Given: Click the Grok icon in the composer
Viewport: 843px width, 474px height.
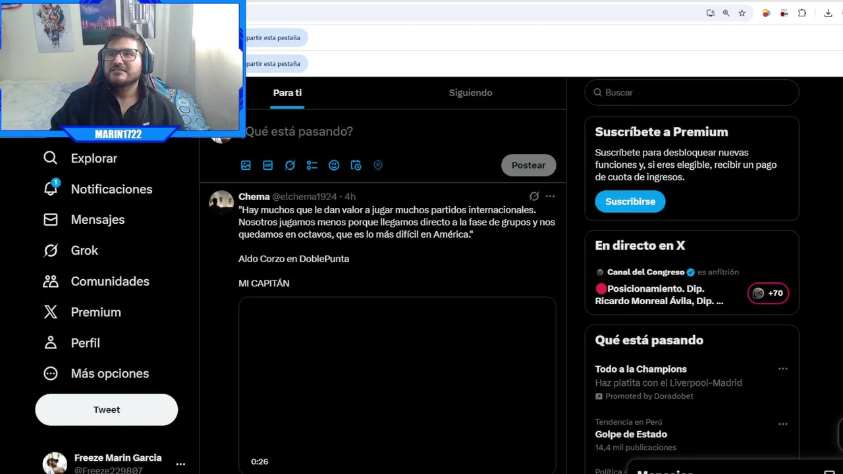Looking at the screenshot, I should tap(290, 165).
